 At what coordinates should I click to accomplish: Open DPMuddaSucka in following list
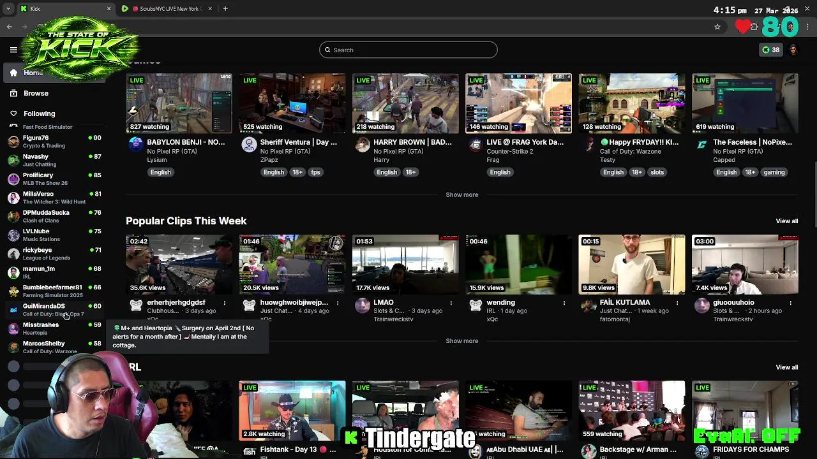point(54,216)
